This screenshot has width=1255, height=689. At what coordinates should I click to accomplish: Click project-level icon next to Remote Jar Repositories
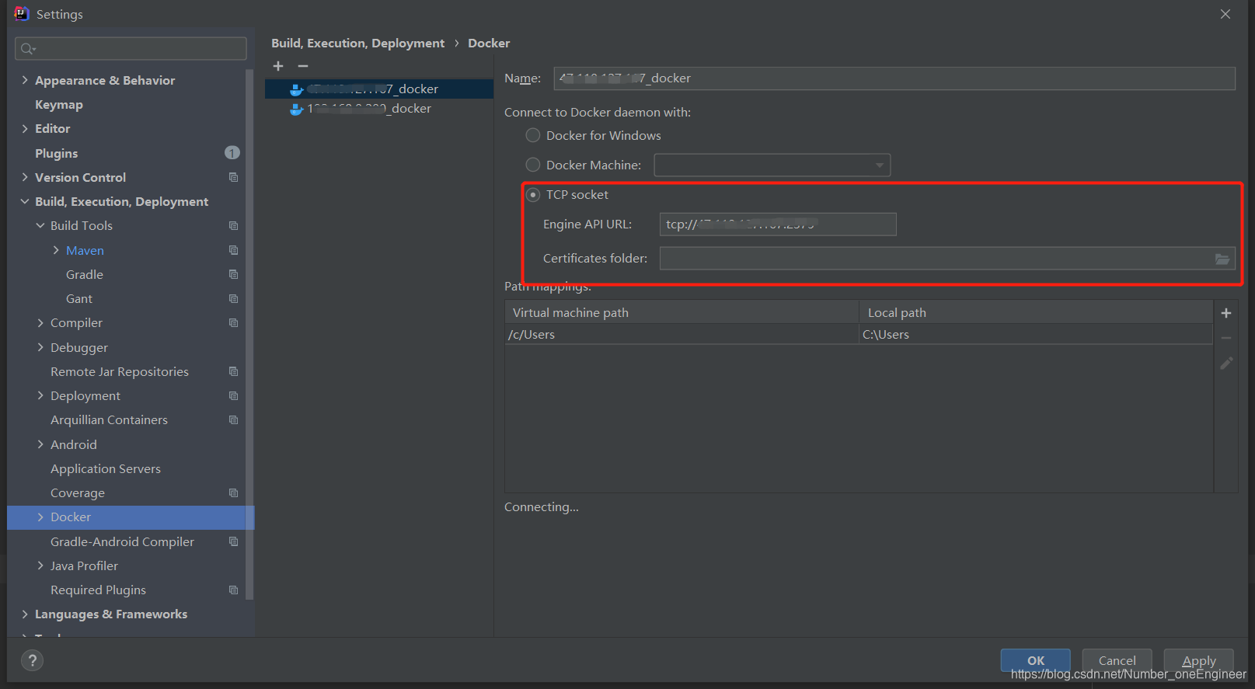tap(233, 371)
